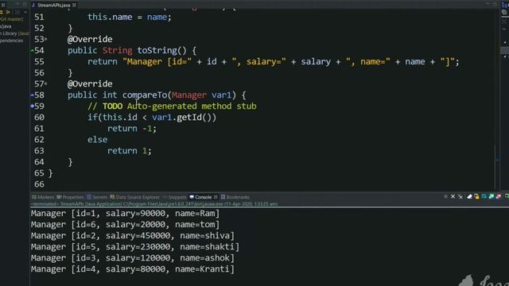Viewport: 509px width, 286px height.
Task: Click the 'Manager [id=' string literal on line 55
Action: tap(157, 62)
